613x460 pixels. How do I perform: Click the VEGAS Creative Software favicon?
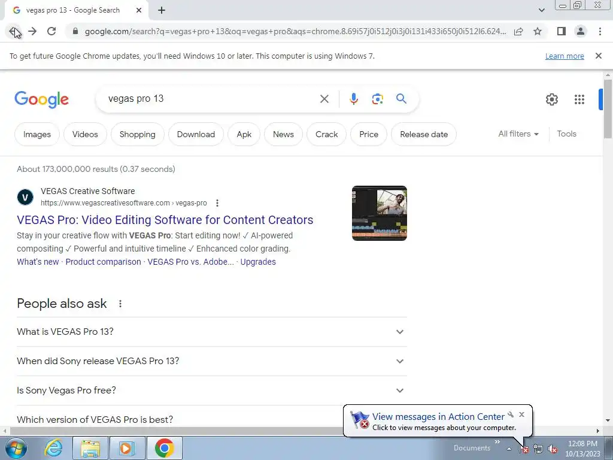[x=25, y=196]
